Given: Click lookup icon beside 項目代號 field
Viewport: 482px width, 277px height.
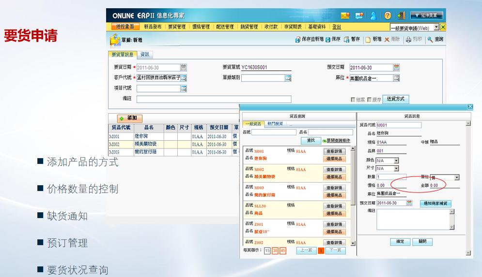Looking at the screenshot, I should click(x=184, y=88).
